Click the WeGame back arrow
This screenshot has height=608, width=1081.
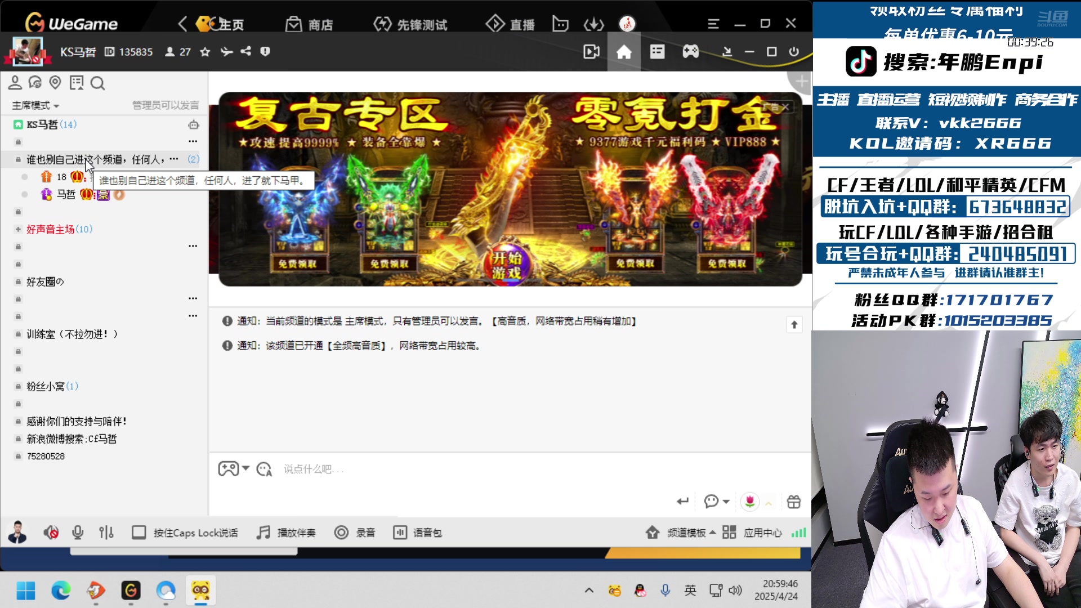click(x=182, y=24)
